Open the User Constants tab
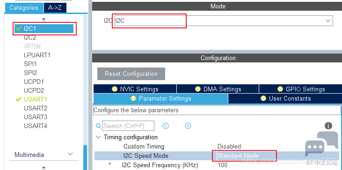The height and width of the screenshot is (170, 342). pyautogui.click(x=285, y=99)
